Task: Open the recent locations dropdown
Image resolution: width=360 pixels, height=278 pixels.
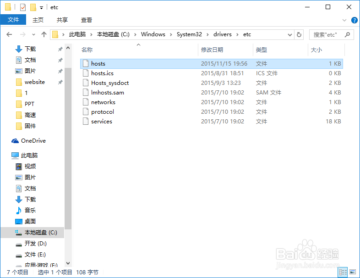Action: 33,35
